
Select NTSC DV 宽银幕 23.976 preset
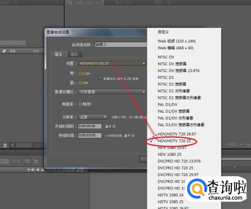pos(178,71)
